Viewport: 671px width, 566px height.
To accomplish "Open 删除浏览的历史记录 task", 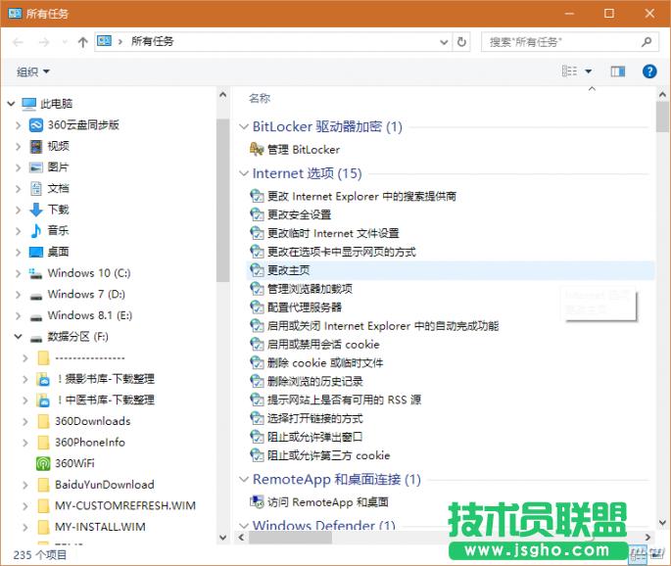I will (x=314, y=381).
